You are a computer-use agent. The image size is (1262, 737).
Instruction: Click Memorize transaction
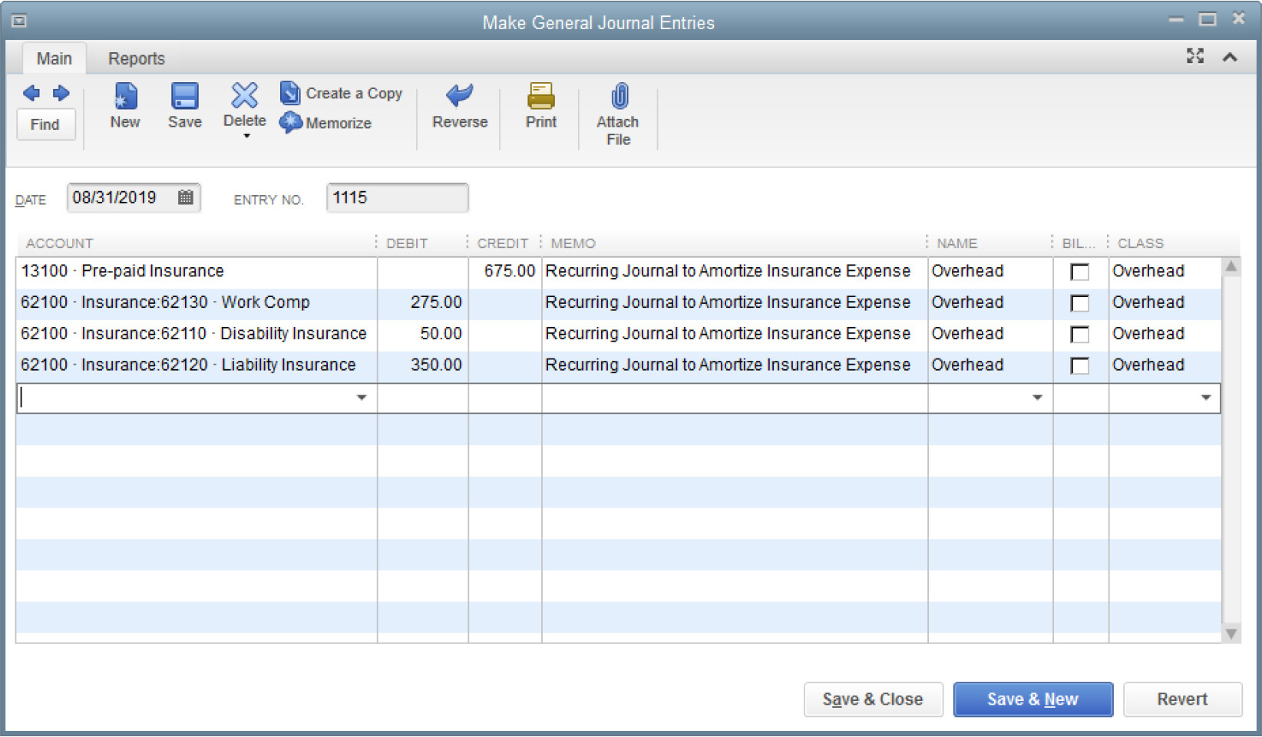point(325,123)
